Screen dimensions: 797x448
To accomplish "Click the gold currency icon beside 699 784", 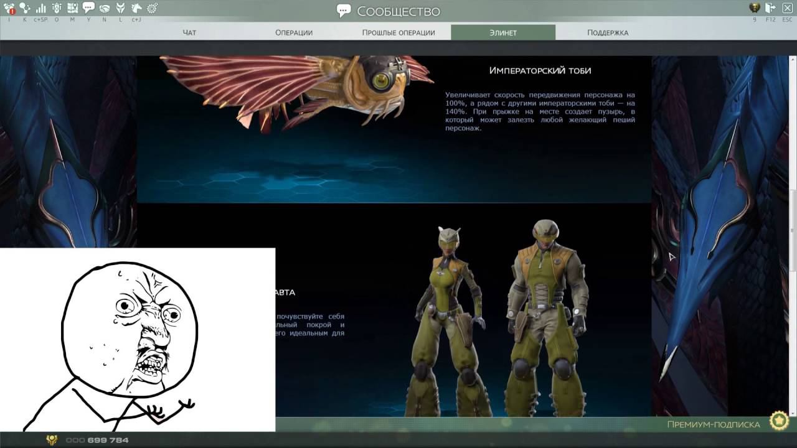I will (52, 440).
